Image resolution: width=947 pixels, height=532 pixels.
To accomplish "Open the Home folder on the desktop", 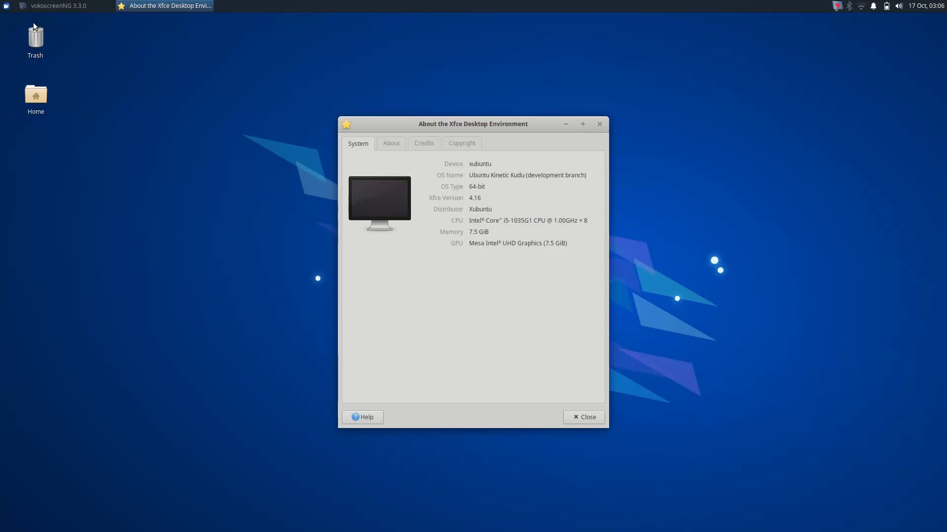I will coord(35,97).
